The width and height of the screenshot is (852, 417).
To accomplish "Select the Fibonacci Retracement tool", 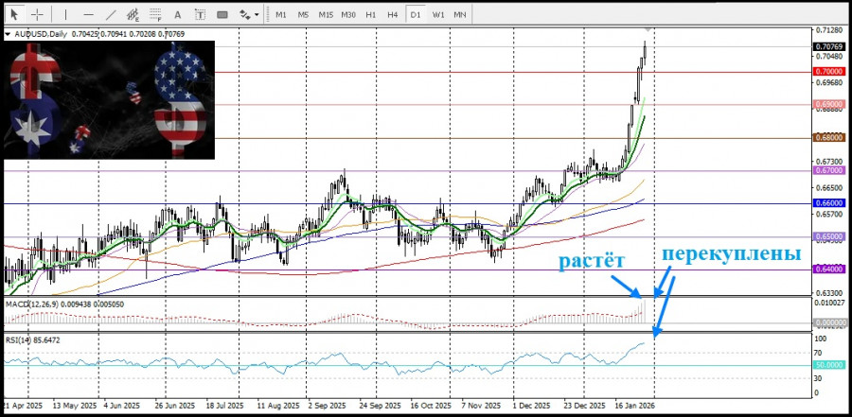I will coord(155,15).
